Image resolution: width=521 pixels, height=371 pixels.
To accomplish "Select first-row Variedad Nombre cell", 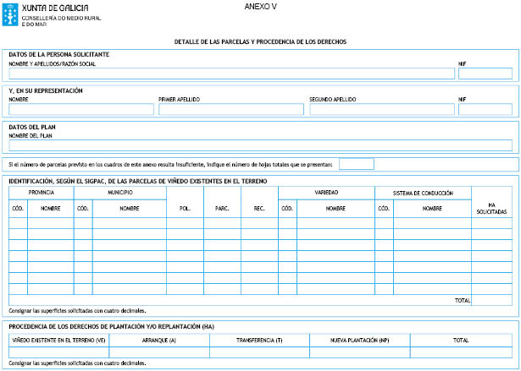I will coord(335,223).
